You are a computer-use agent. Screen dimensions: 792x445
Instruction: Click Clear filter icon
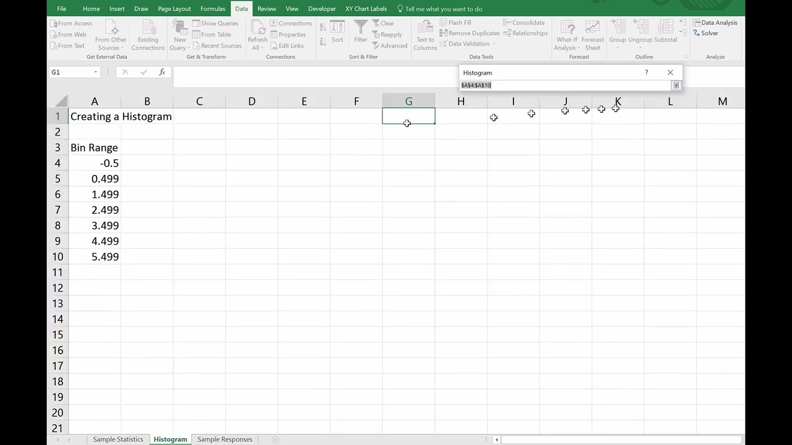pos(376,23)
